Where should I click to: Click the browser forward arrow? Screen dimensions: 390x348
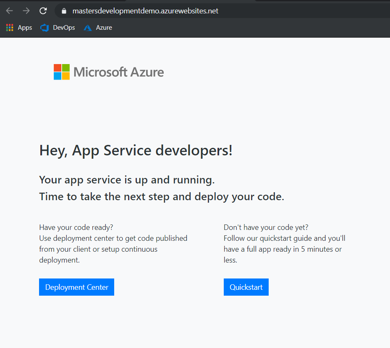(26, 11)
